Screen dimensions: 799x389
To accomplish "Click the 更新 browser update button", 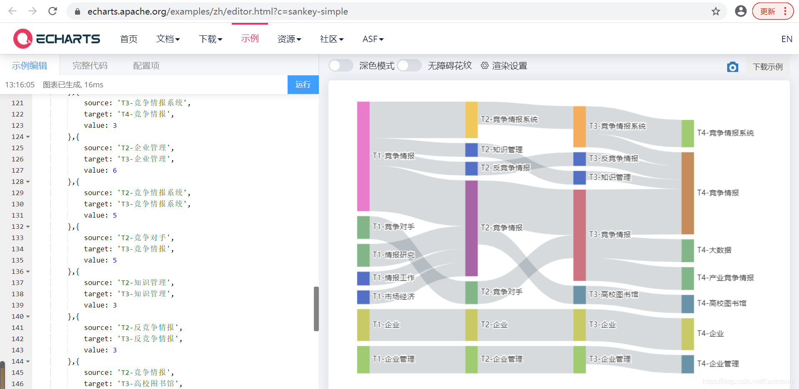I will coord(768,11).
